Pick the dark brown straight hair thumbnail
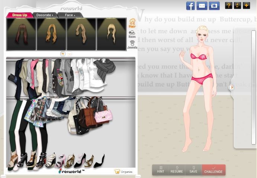 (22, 34)
